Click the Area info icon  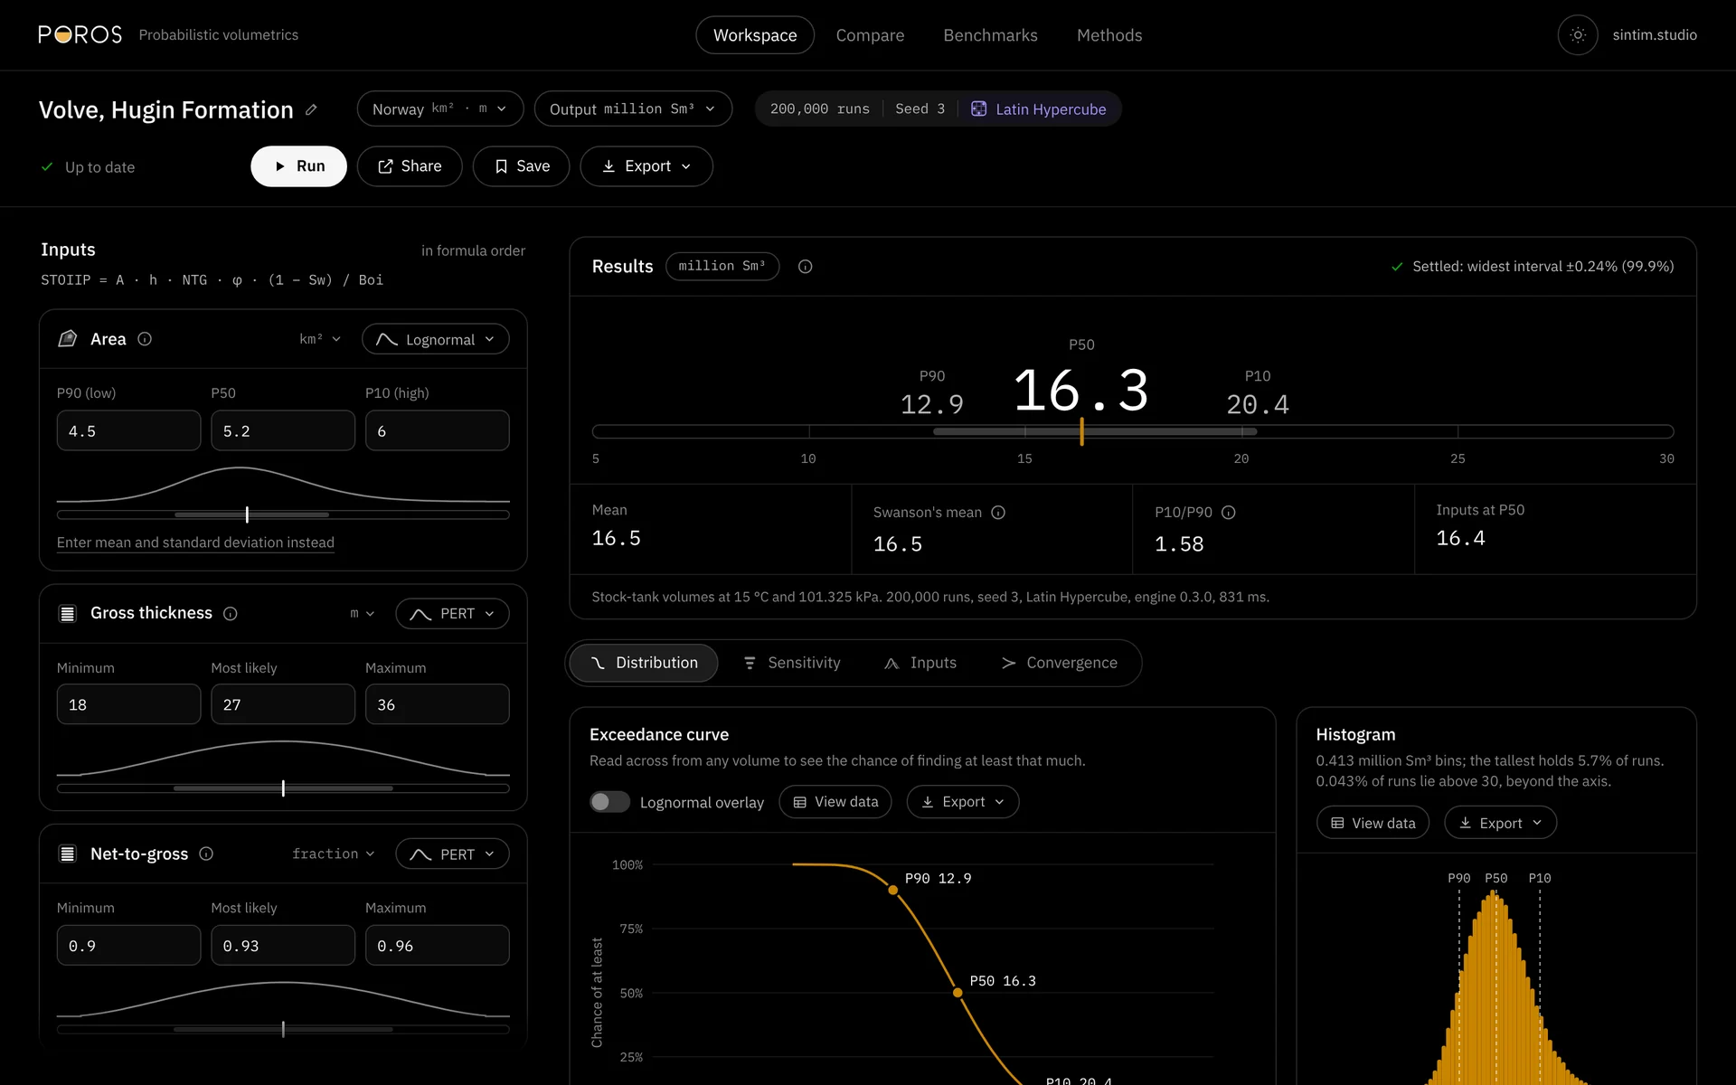click(x=145, y=339)
